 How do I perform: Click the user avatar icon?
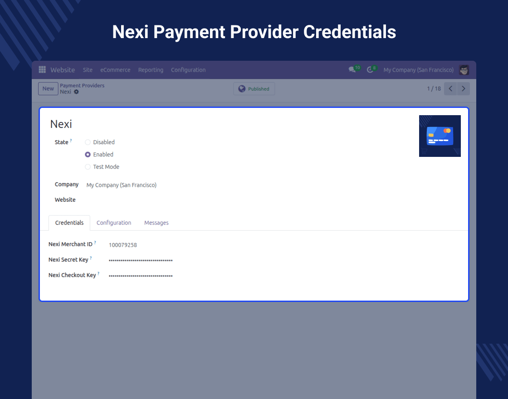(464, 70)
